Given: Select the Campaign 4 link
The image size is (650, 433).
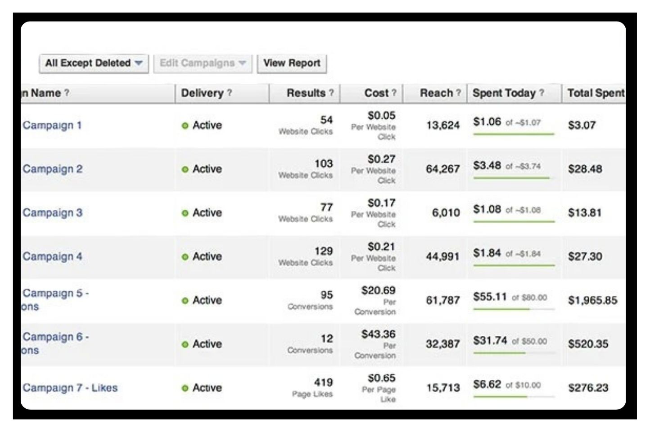Looking at the screenshot, I should [52, 256].
